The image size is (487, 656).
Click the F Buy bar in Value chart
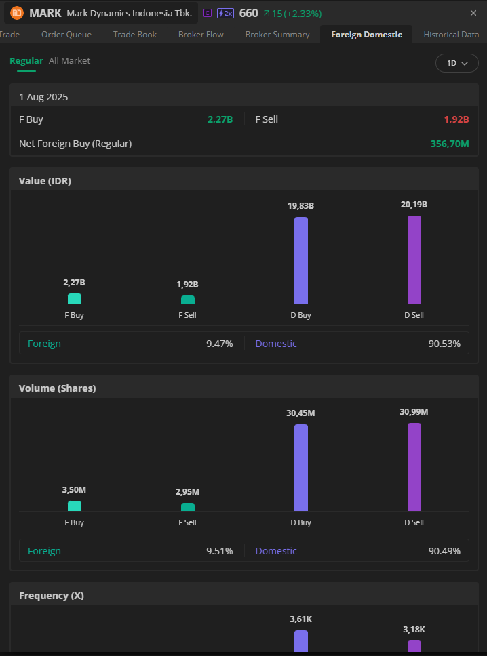(x=75, y=298)
